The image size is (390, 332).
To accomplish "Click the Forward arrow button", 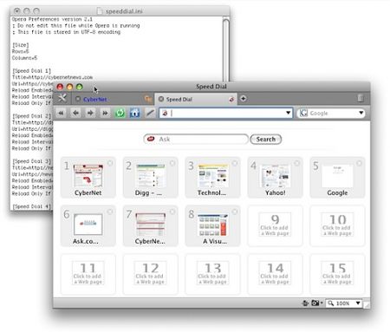I will [x=90, y=113].
